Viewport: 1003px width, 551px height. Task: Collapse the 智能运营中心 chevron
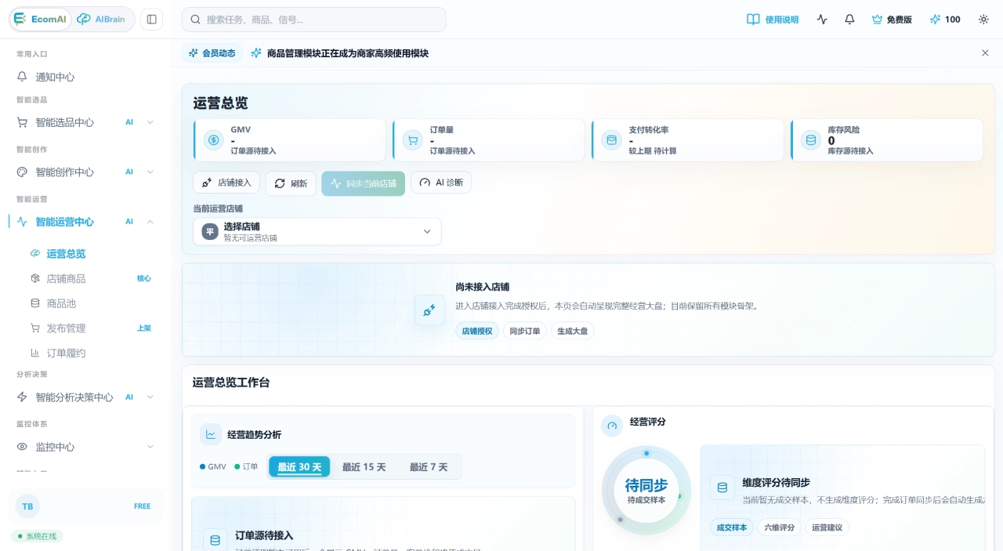point(150,222)
